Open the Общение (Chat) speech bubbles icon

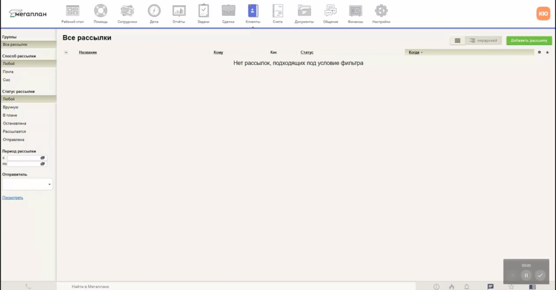point(331,11)
